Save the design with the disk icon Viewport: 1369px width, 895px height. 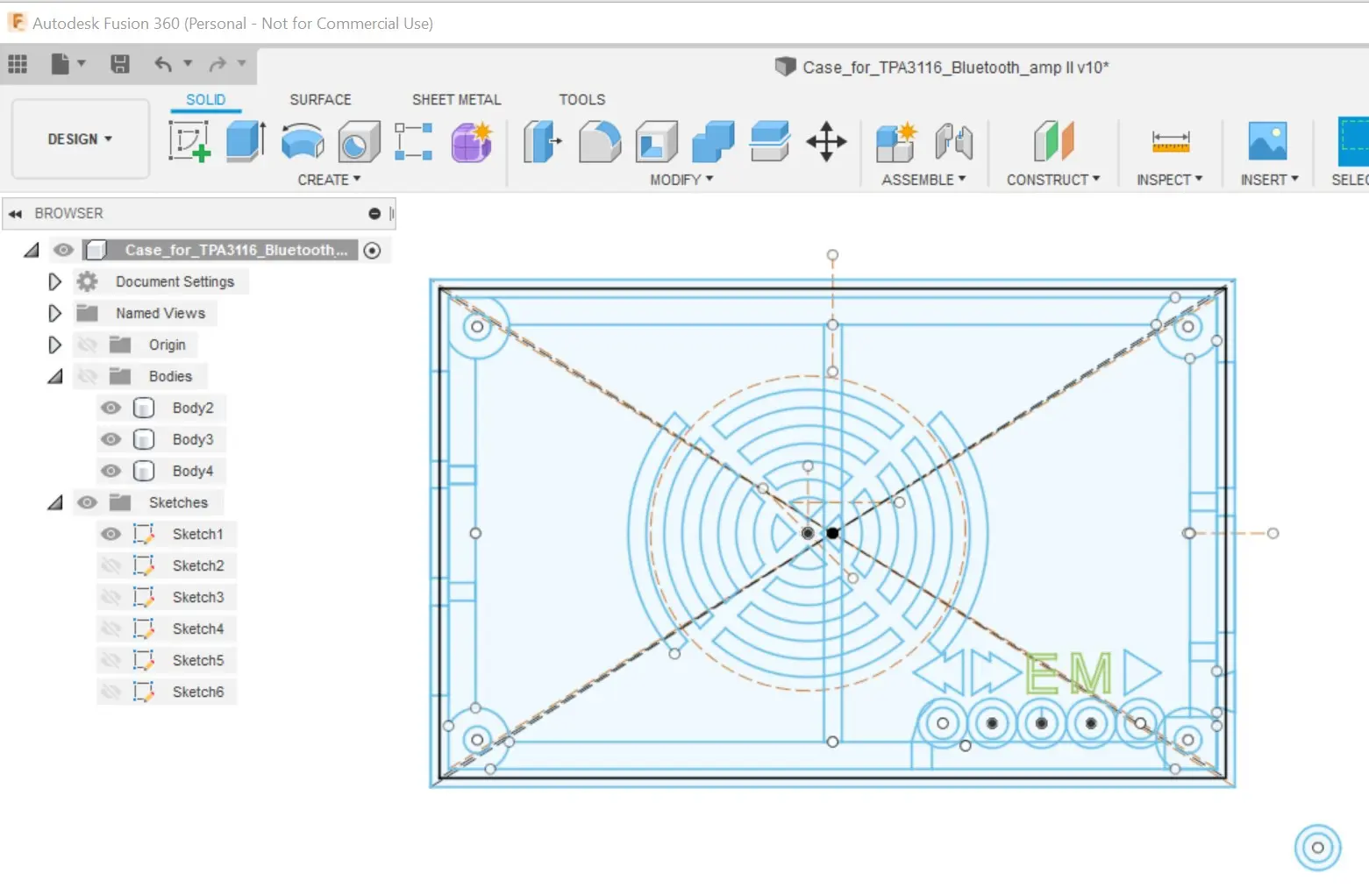(x=120, y=64)
